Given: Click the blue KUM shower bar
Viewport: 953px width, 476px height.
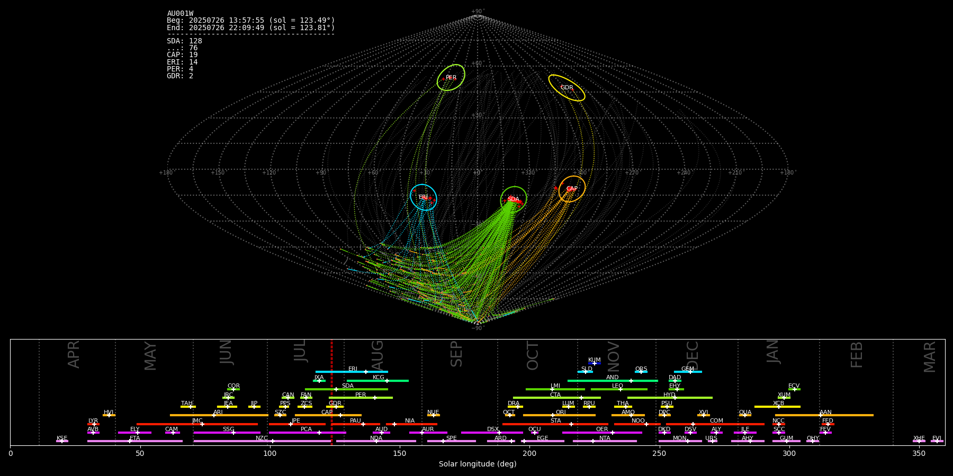Looking at the screenshot, I should (x=595, y=363).
